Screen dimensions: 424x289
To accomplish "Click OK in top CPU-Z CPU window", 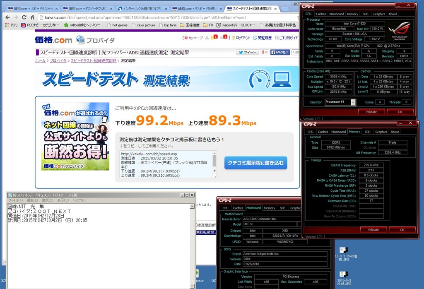I will [x=400, y=112].
